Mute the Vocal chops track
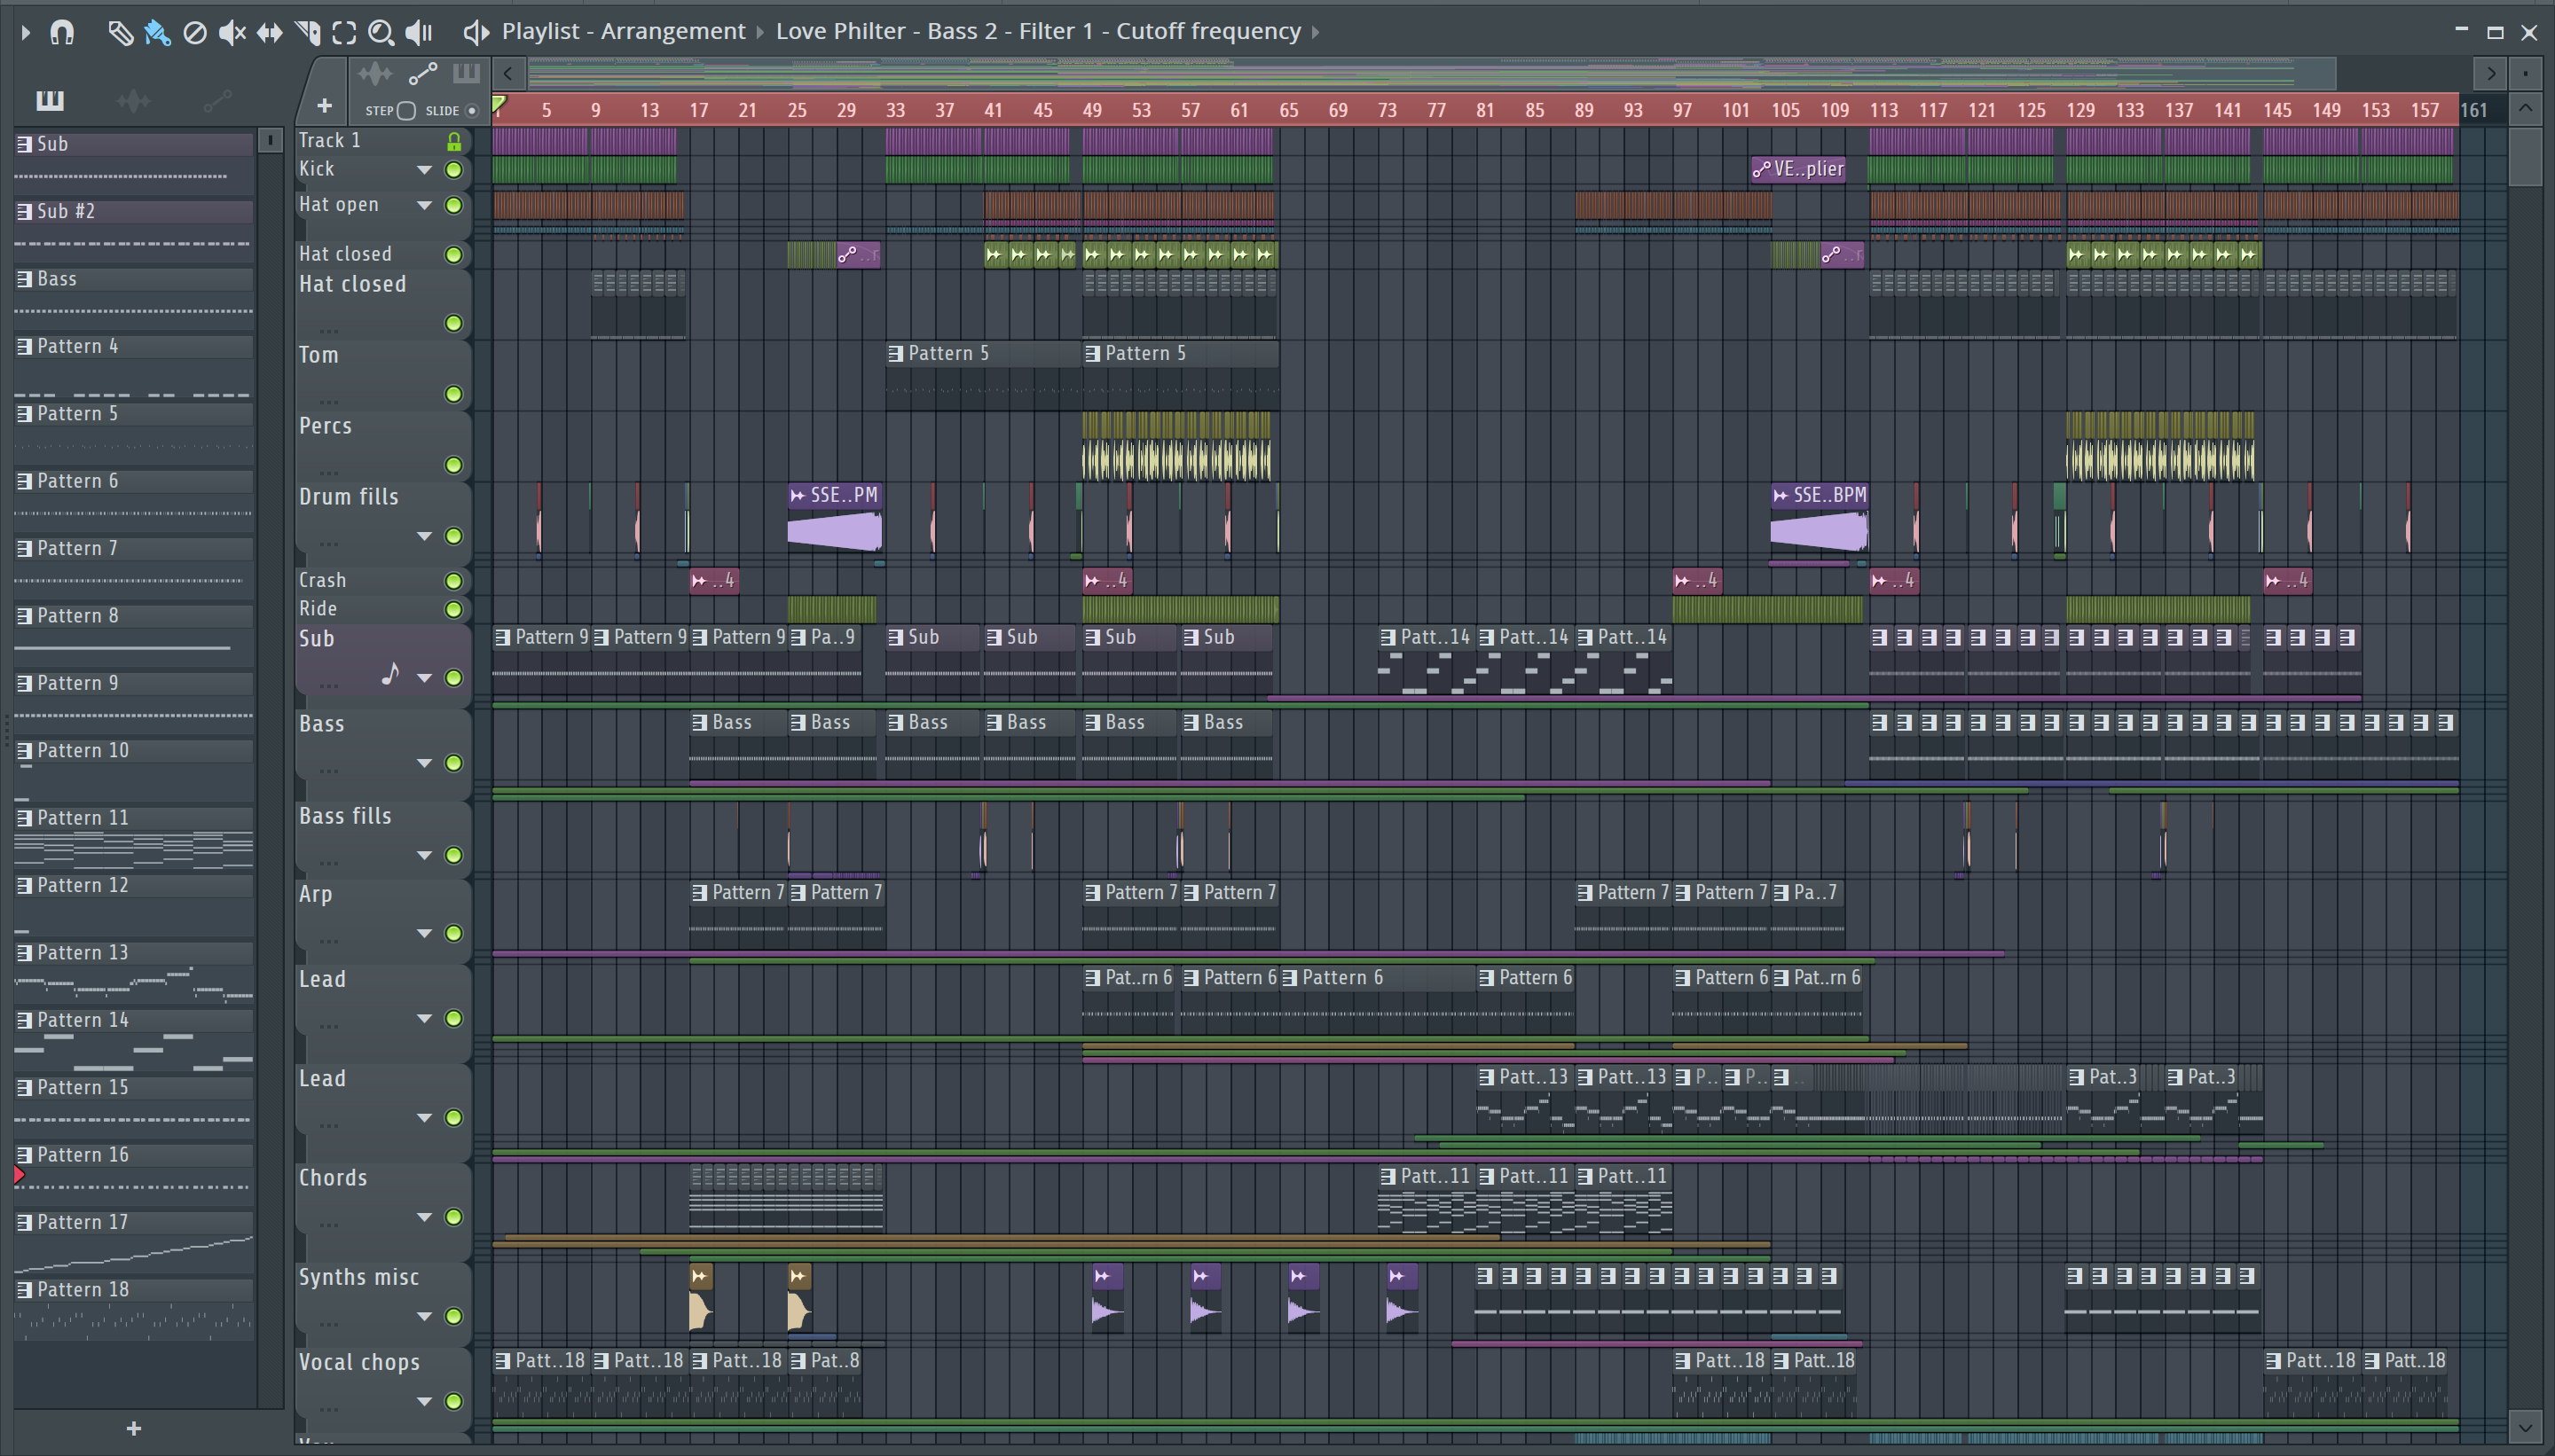 [x=453, y=1401]
